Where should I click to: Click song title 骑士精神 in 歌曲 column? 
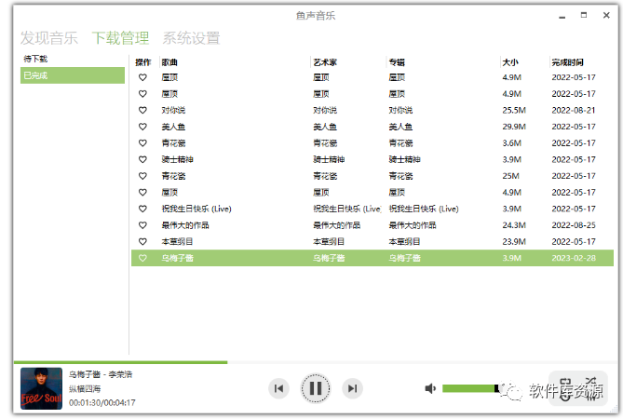(x=178, y=159)
